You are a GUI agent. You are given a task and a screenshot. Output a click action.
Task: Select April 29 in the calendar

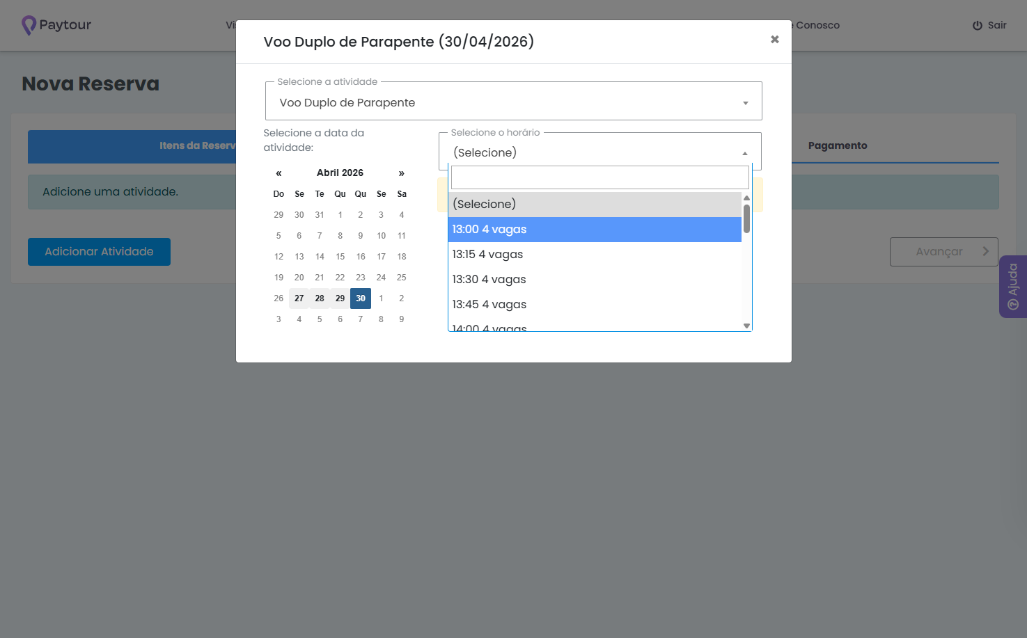tap(340, 298)
